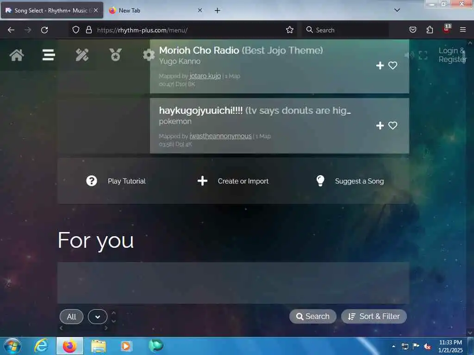
Task: Toggle the volume speaker icon
Action: click(409, 55)
